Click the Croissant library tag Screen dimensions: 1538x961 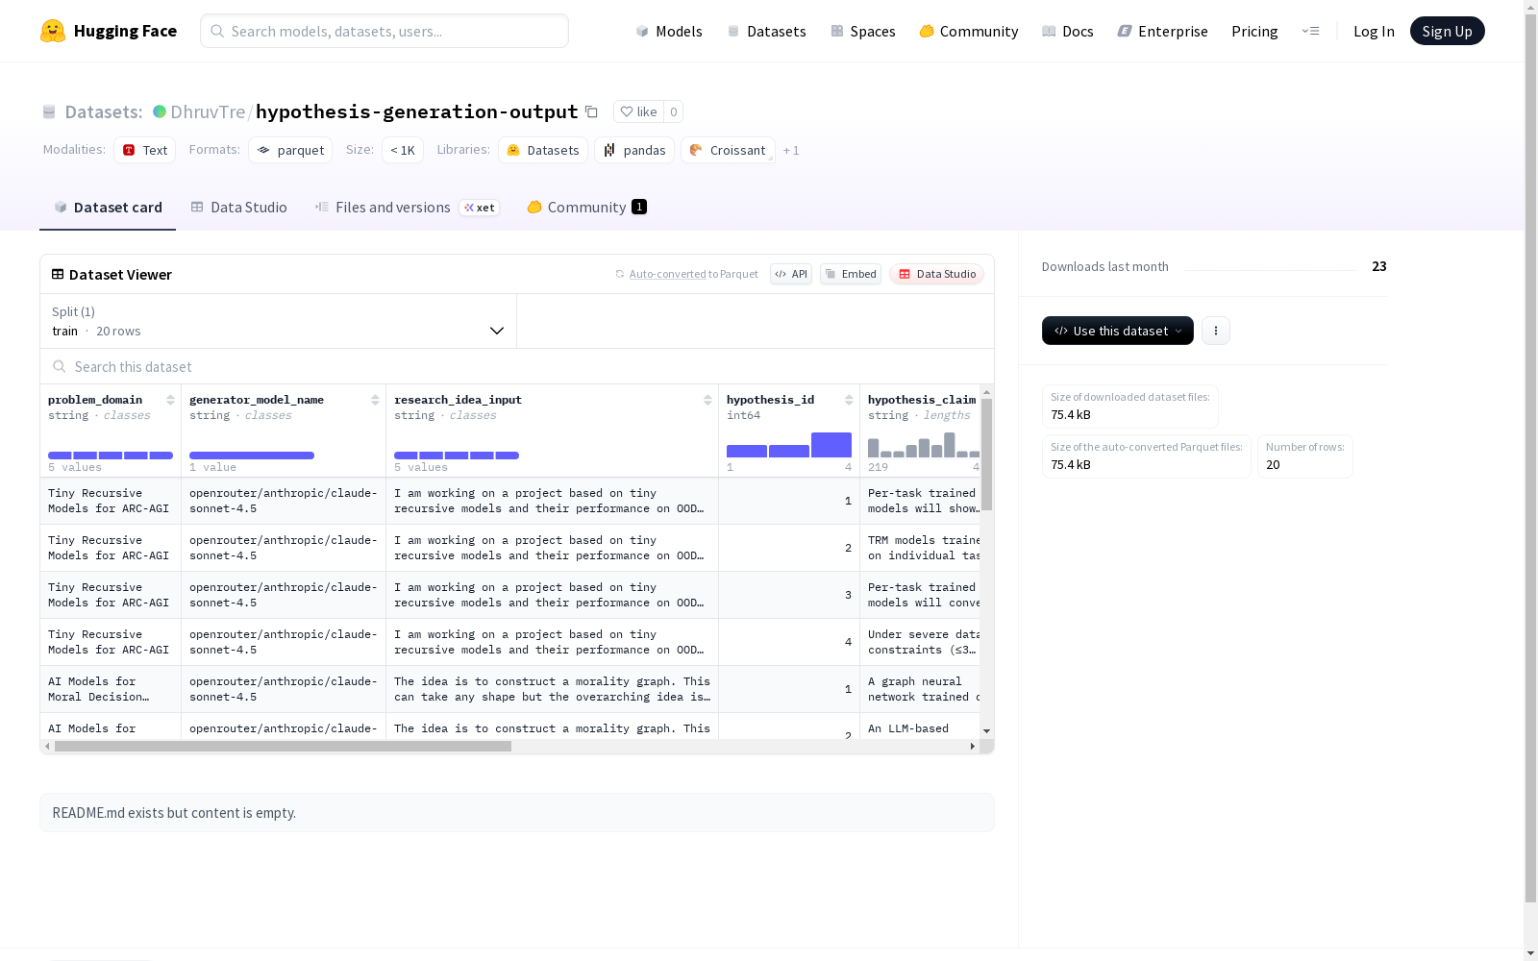(728, 150)
